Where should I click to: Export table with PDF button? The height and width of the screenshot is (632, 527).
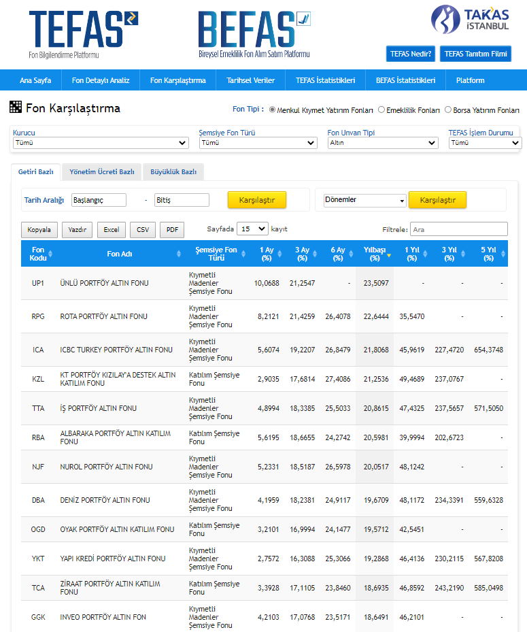172,230
